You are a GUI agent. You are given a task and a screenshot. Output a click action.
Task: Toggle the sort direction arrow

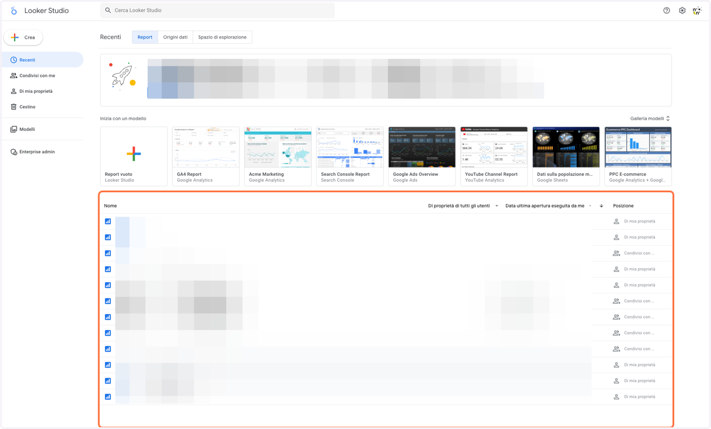coord(601,206)
